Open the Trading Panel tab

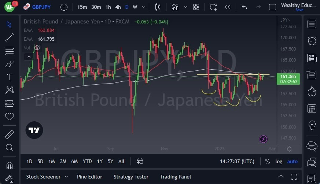[176, 177]
